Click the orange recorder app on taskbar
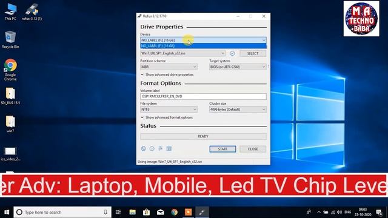 (x=188, y=212)
